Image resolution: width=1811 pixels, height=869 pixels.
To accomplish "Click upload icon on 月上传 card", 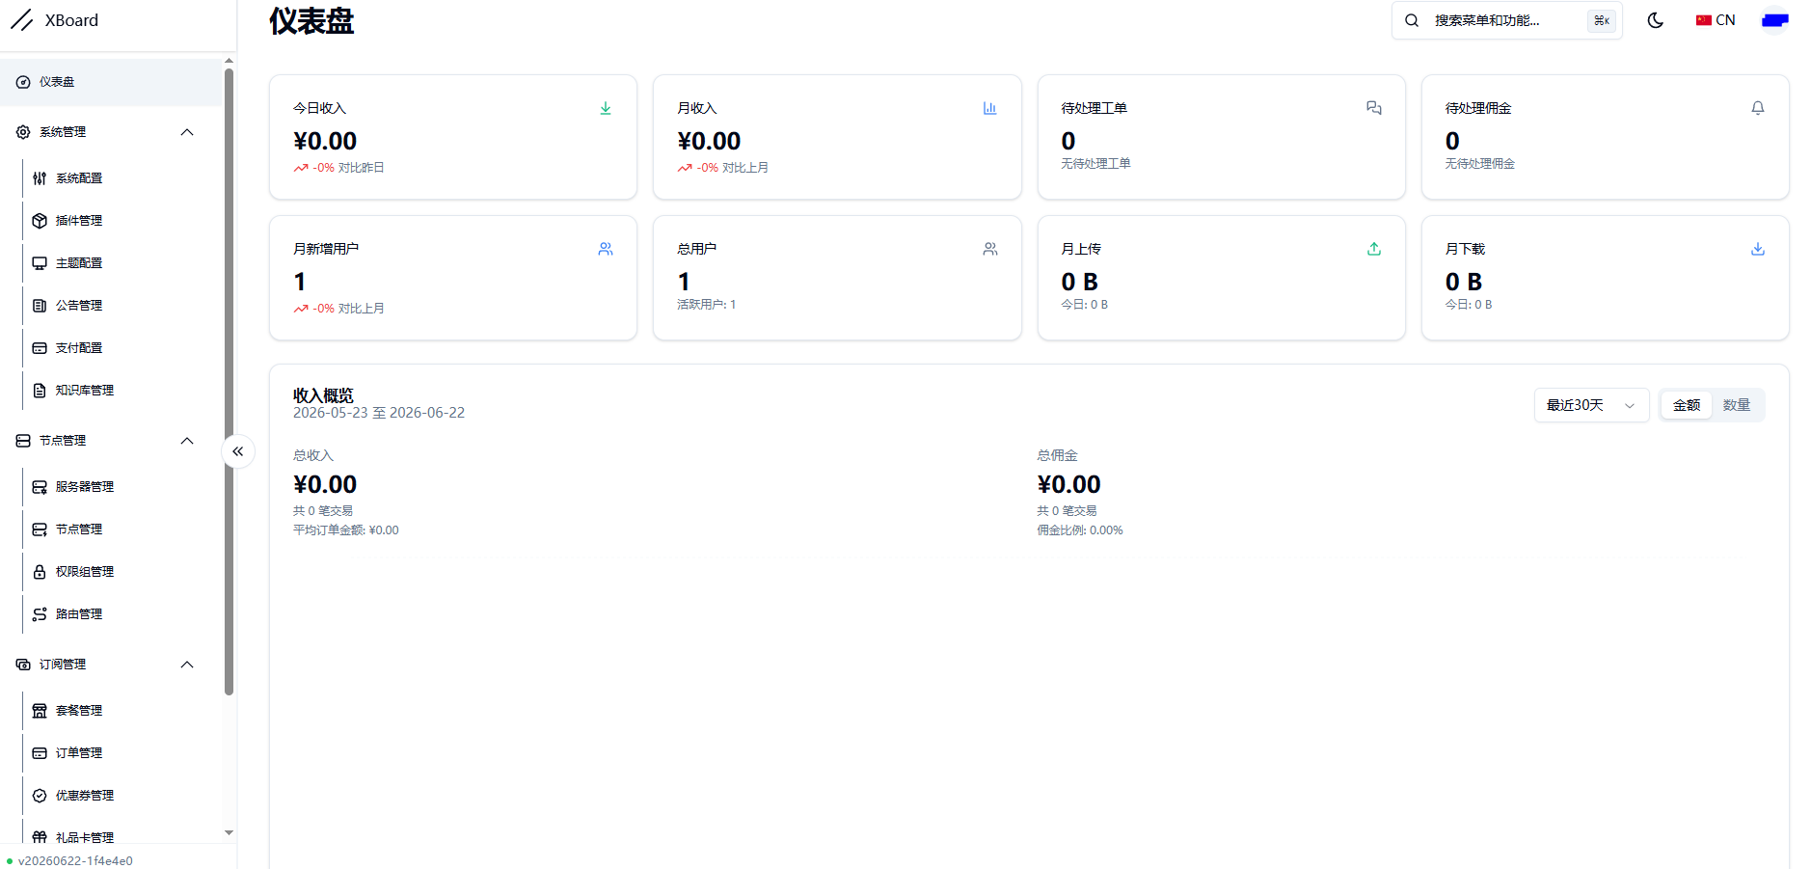I will (1374, 249).
